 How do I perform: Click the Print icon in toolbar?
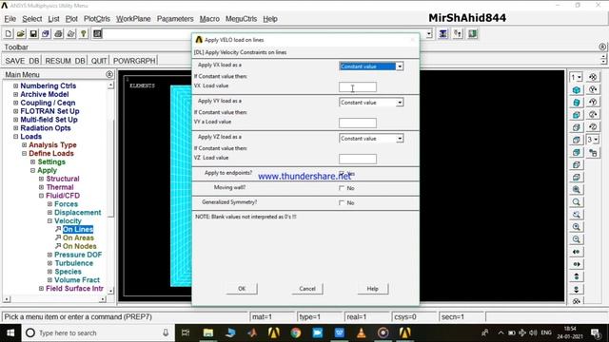(x=58, y=34)
